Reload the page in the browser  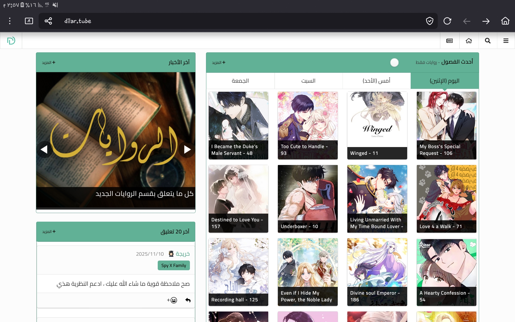[447, 21]
